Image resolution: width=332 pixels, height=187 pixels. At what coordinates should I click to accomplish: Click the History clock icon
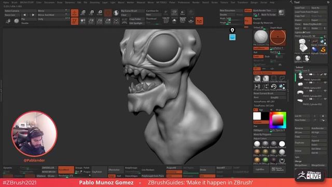pos(274,86)
